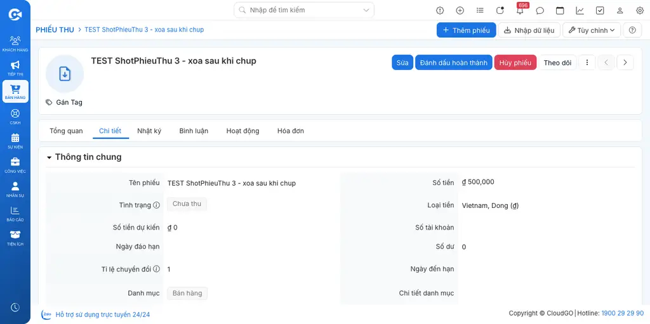Open the line chart icon in top bar
650x324 pixels.
pyautogui.click(x=580, y=10)
